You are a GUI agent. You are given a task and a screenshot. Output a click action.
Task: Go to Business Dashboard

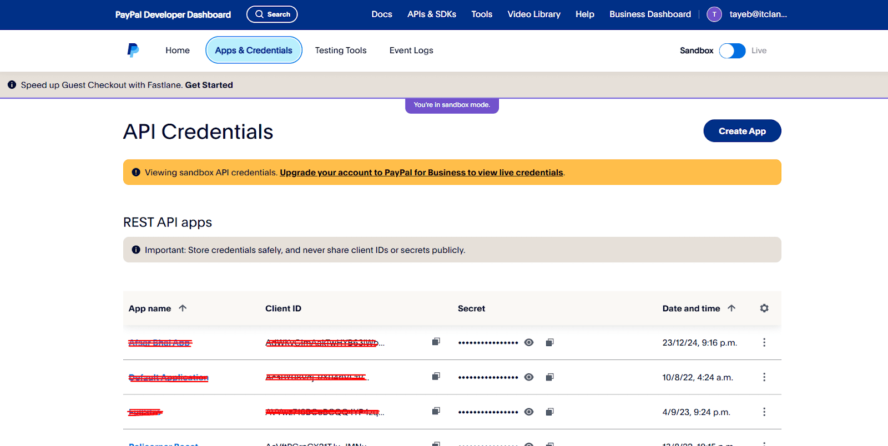coord(650,14)
